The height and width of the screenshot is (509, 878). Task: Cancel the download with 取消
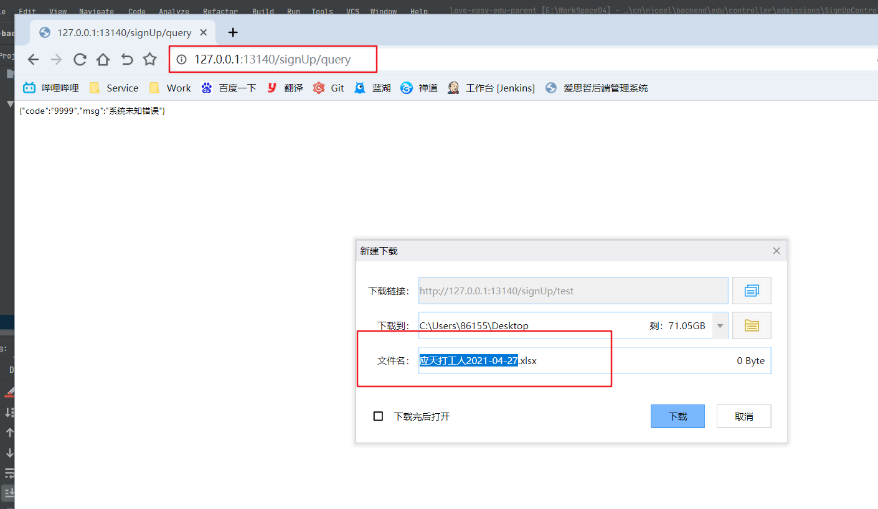(743, 416)
